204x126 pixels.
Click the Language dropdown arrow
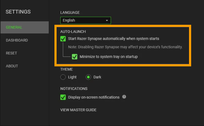click(x=107, y=20)
